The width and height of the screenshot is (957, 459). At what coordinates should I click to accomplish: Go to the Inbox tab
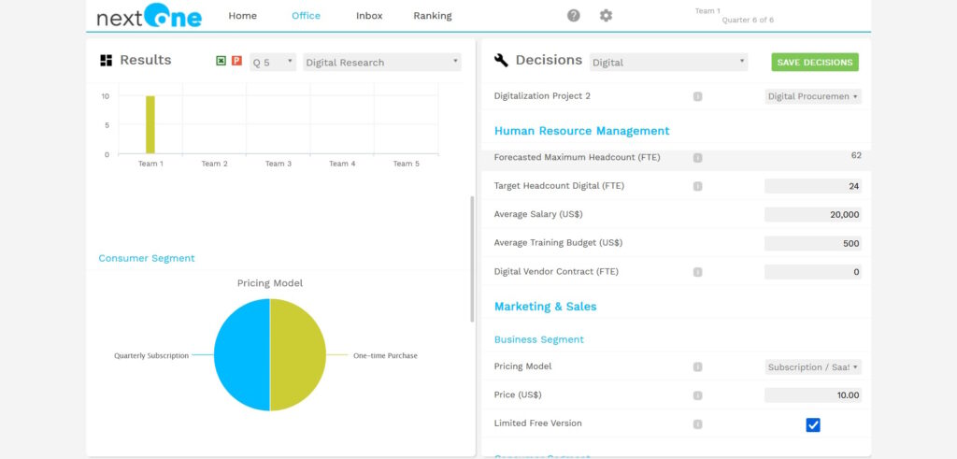(369, 16)
